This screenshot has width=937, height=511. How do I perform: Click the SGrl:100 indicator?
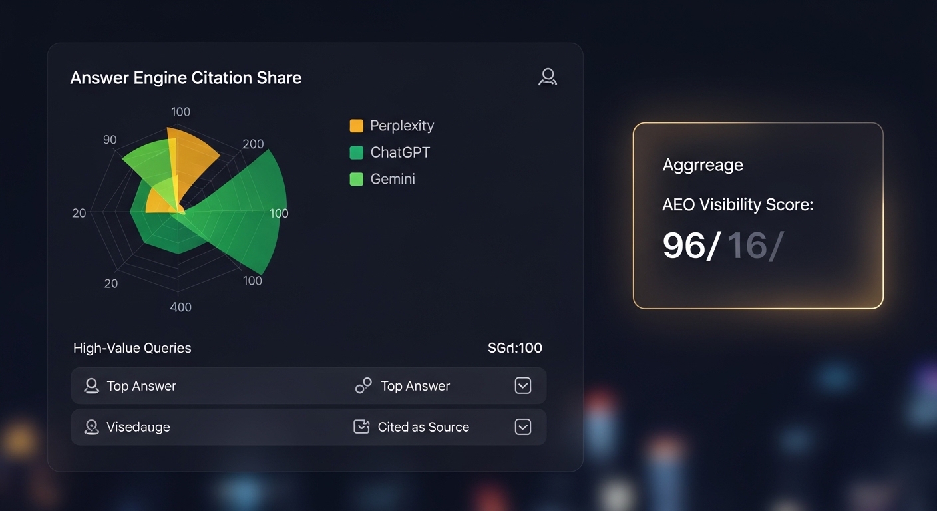tap(515, 348)
